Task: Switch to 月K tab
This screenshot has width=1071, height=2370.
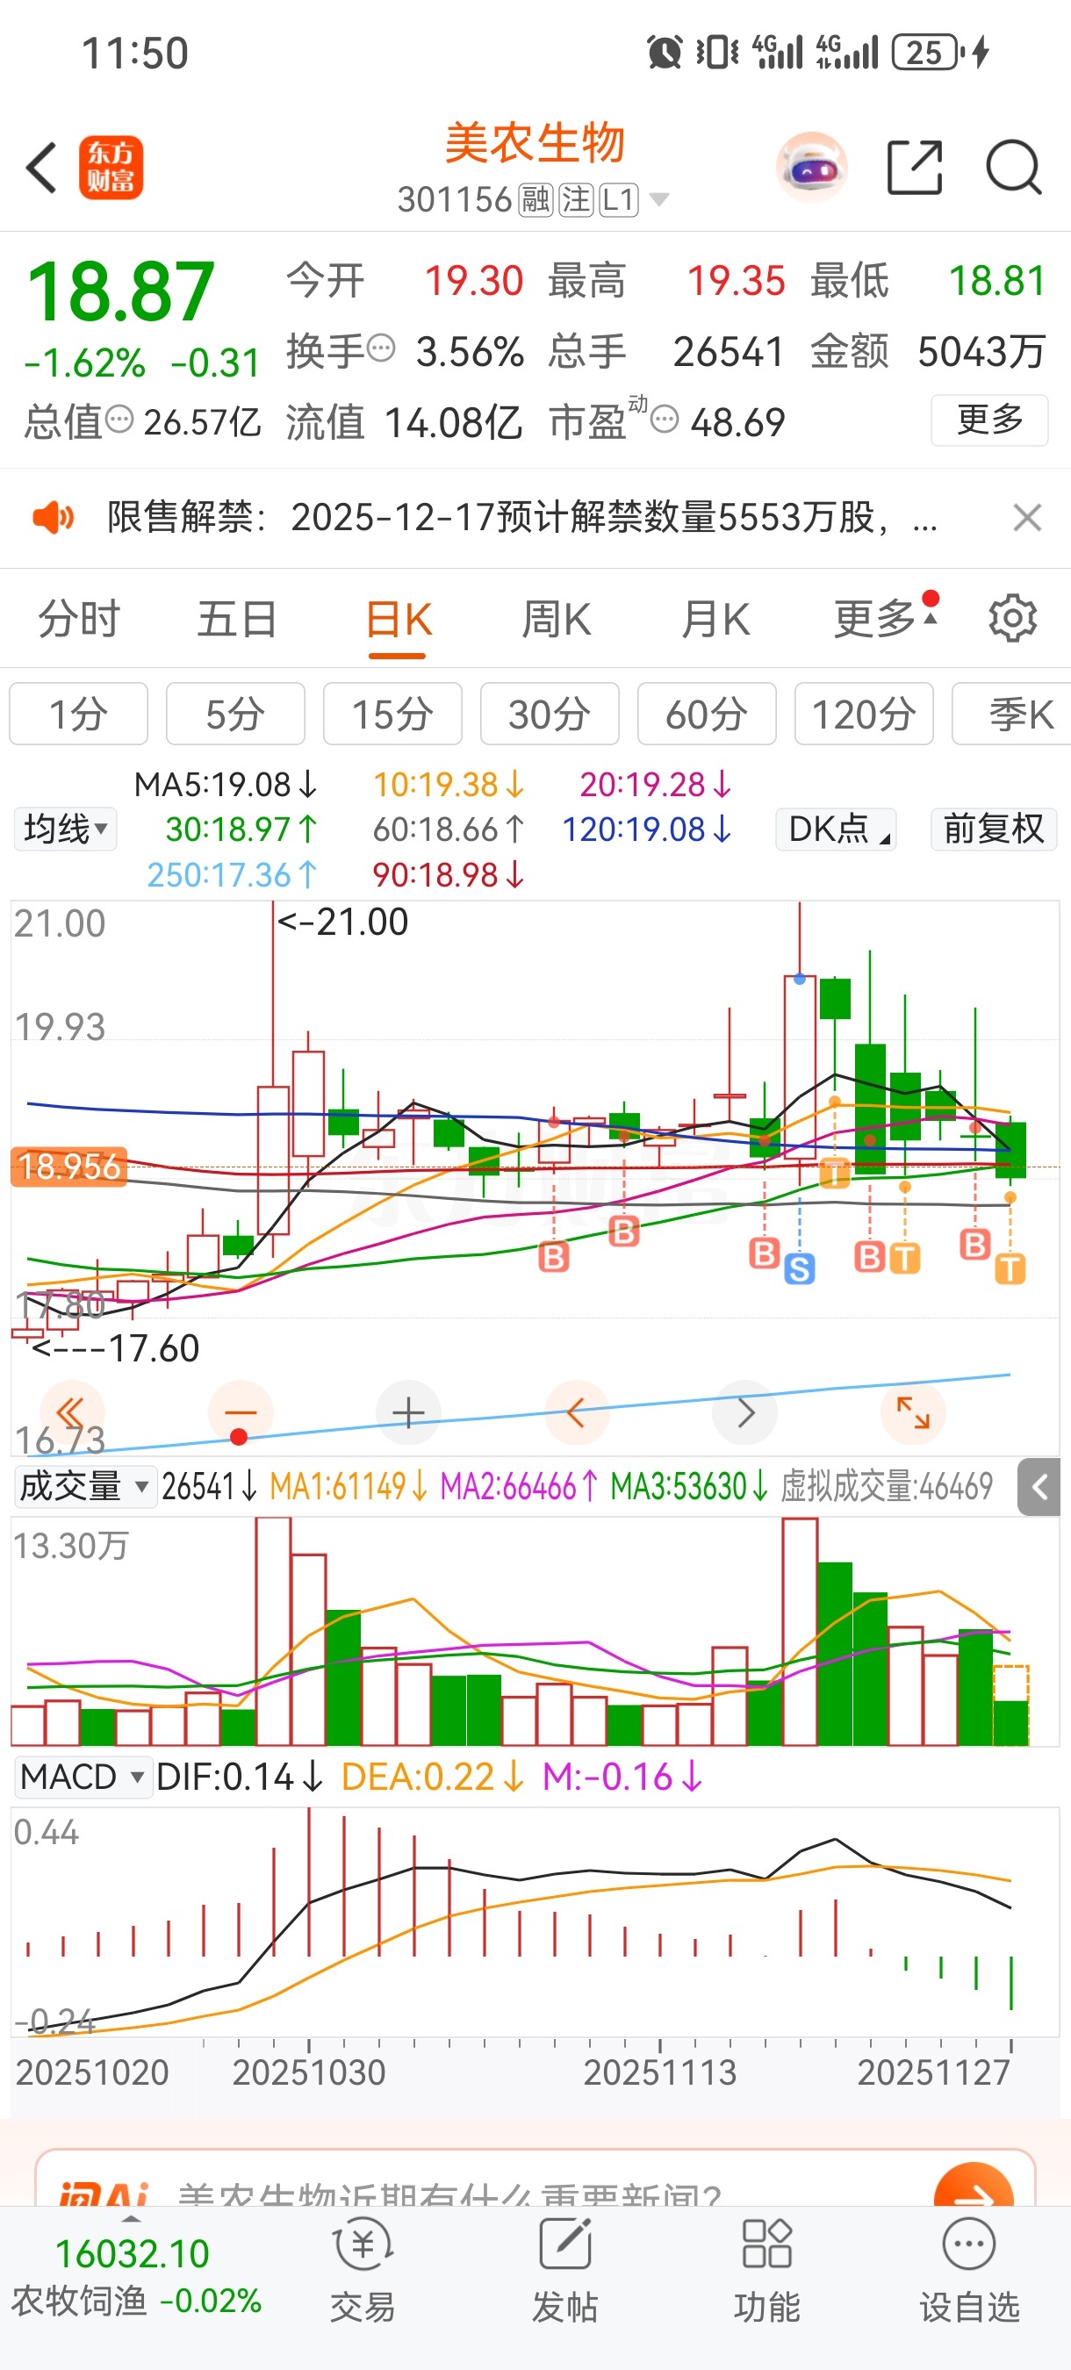Action: (715, 618)
